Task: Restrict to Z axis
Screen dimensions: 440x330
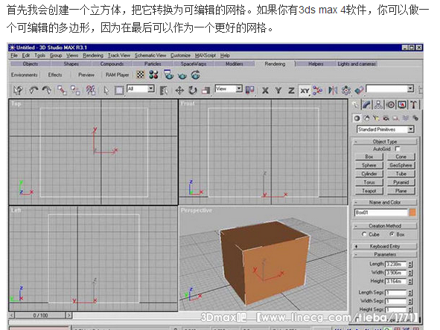Action: (x=291, y=90)
